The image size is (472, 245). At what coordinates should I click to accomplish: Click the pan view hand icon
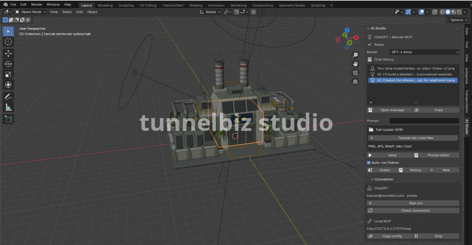355,64
